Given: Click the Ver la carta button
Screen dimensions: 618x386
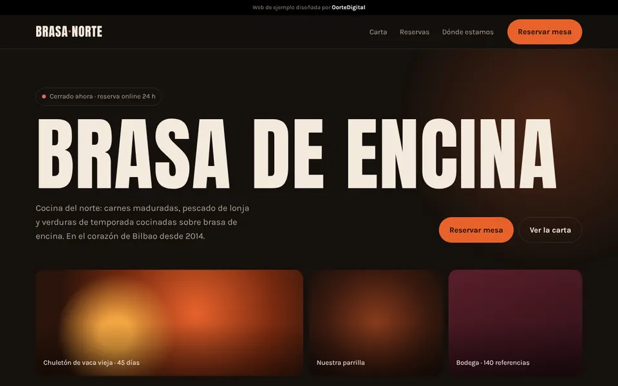Looking at the screenshot, I should 550,230.
